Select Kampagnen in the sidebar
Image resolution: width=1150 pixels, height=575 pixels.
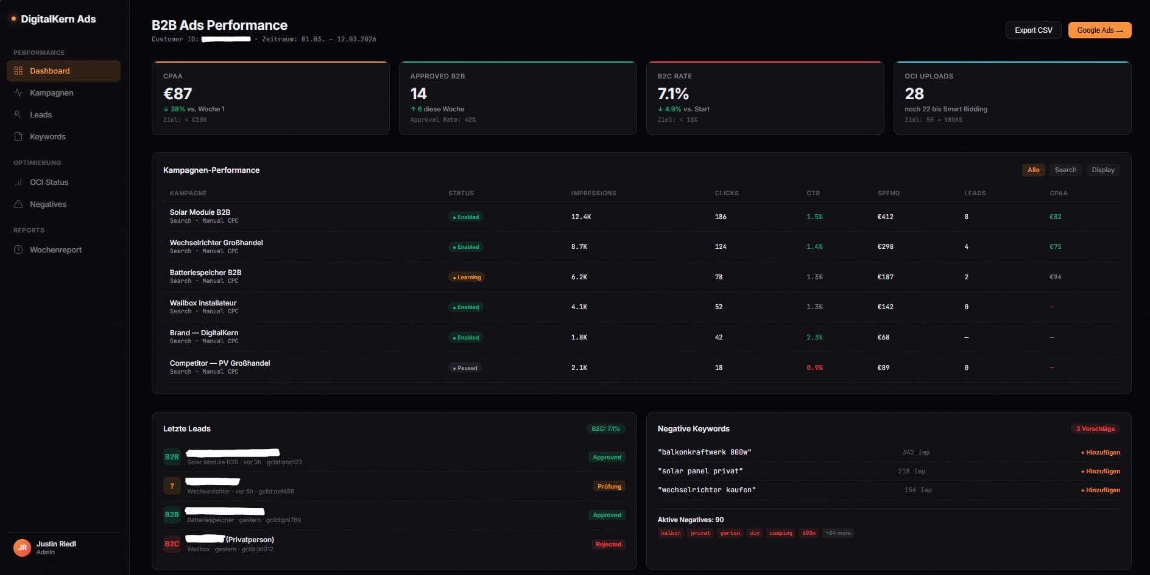click(51, 92)
